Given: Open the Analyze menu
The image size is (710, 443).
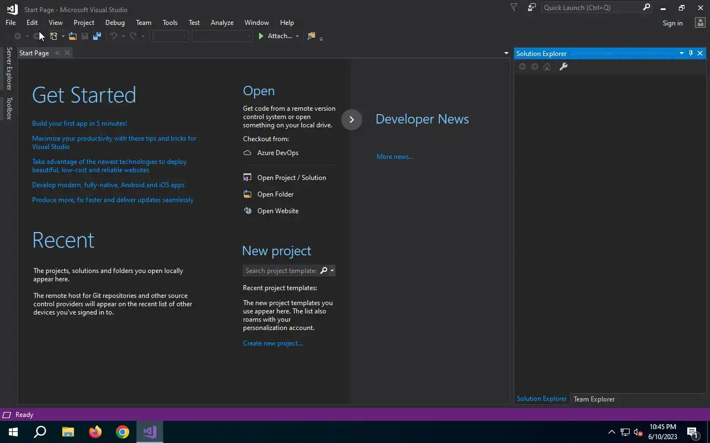Looking at the screenshot, I should pyautogui.click(x=222, y=23).
